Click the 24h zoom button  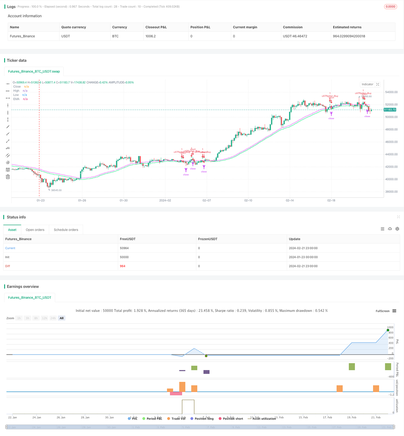pos(53,318)
